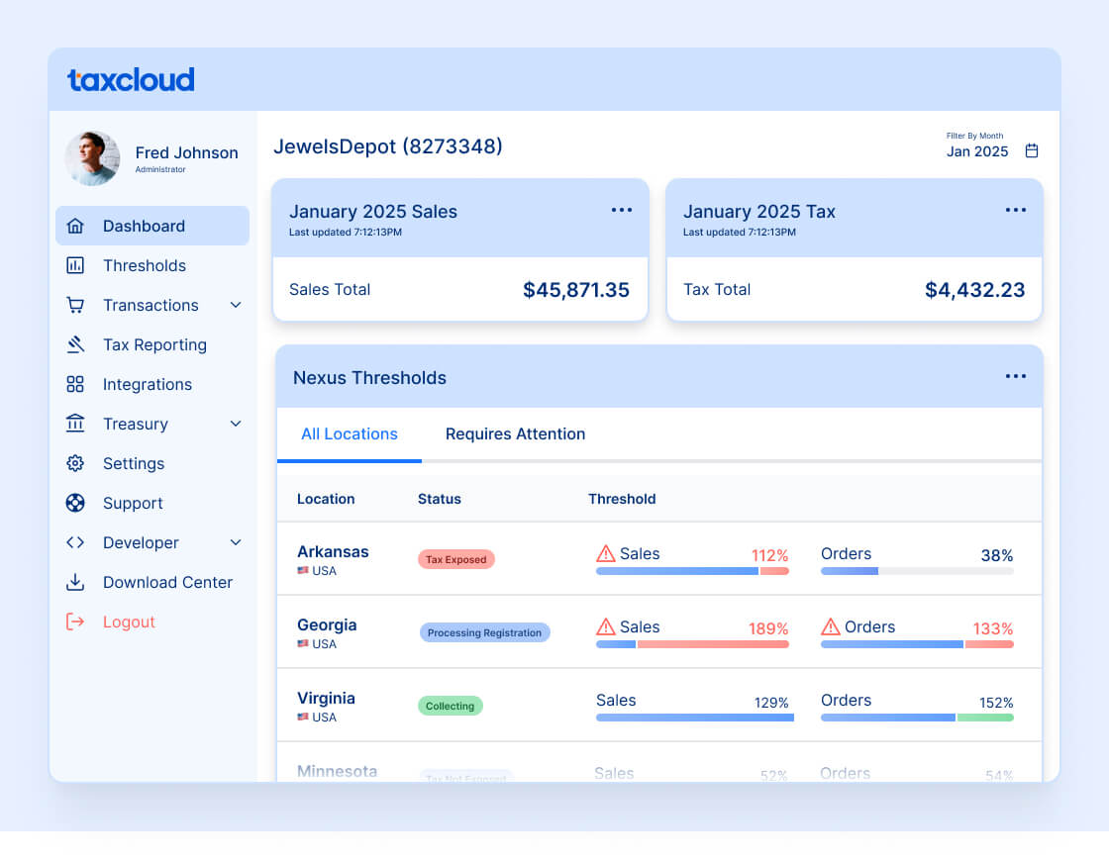Switch to the Requires Attention tab

[516, 433]
